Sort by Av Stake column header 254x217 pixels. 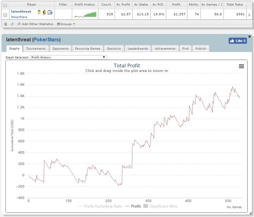tap(141, 4)
